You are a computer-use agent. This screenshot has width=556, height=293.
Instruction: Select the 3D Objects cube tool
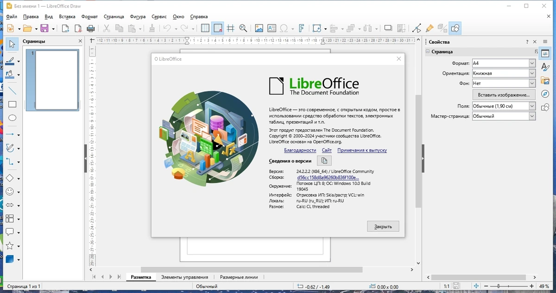pyautogui.click(x=10, y=259)
